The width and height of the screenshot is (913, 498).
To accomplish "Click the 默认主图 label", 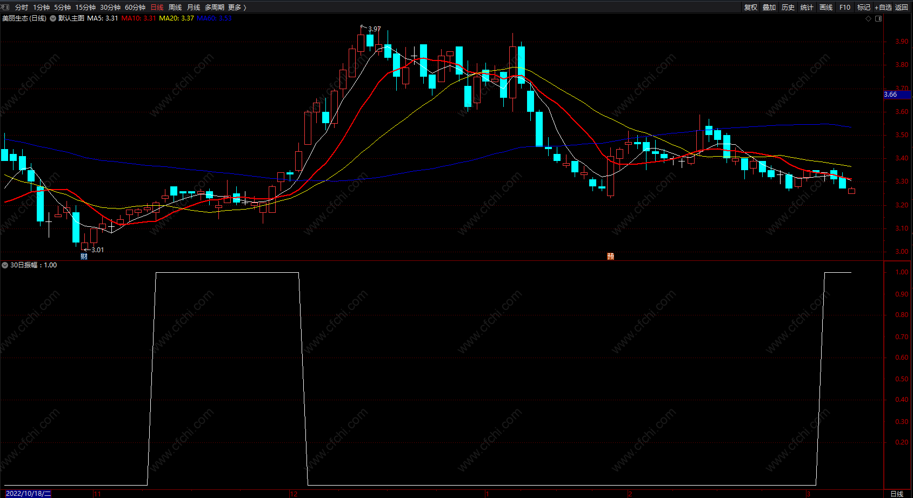I will point(71,18).
